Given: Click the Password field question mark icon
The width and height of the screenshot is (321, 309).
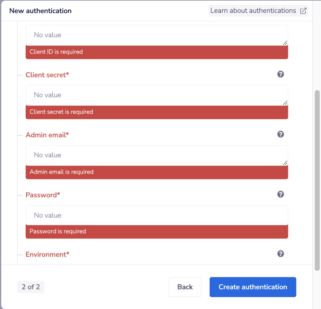Looking at the screenshot, I should (x=281, y=194).
